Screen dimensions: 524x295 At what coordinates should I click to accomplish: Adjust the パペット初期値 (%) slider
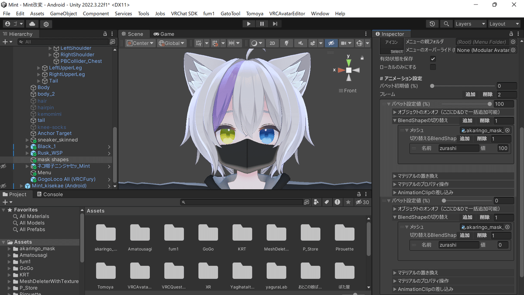click(463, 86)
